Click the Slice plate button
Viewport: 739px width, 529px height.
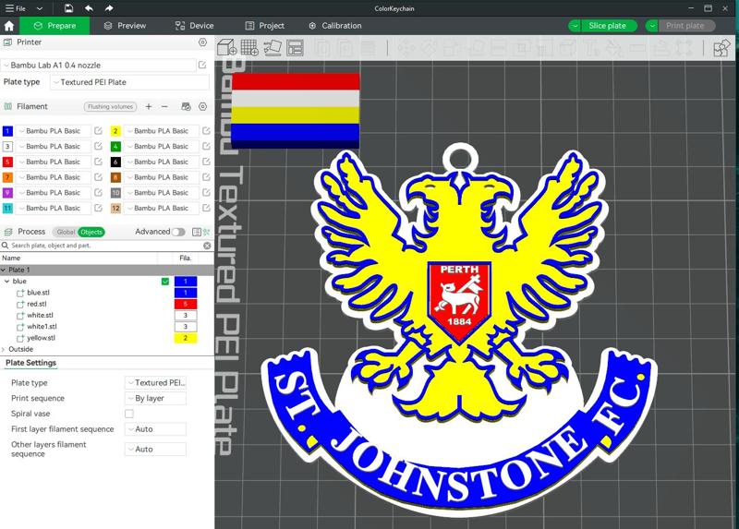coord(608,26)
